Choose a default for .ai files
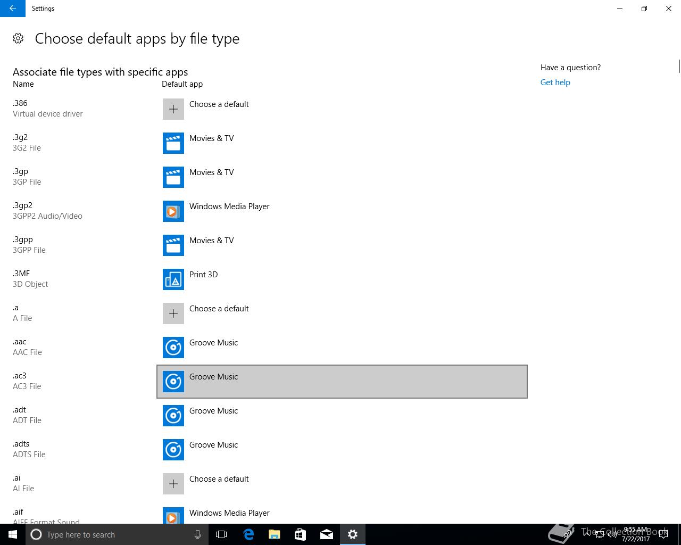Viewport: 681px width, 545px height. tap(342, 484)
